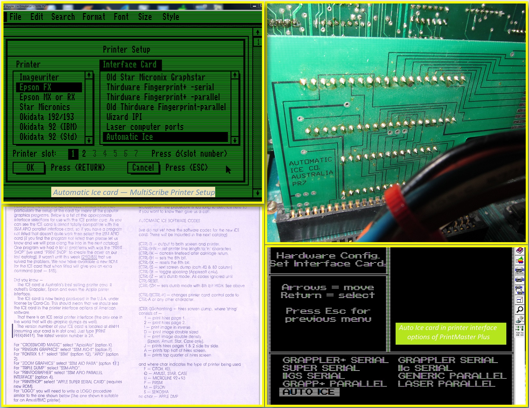The width and height of the screenshot is (529, 408).
Task: Choose Wizard IPI interface card
Action: 165,117
